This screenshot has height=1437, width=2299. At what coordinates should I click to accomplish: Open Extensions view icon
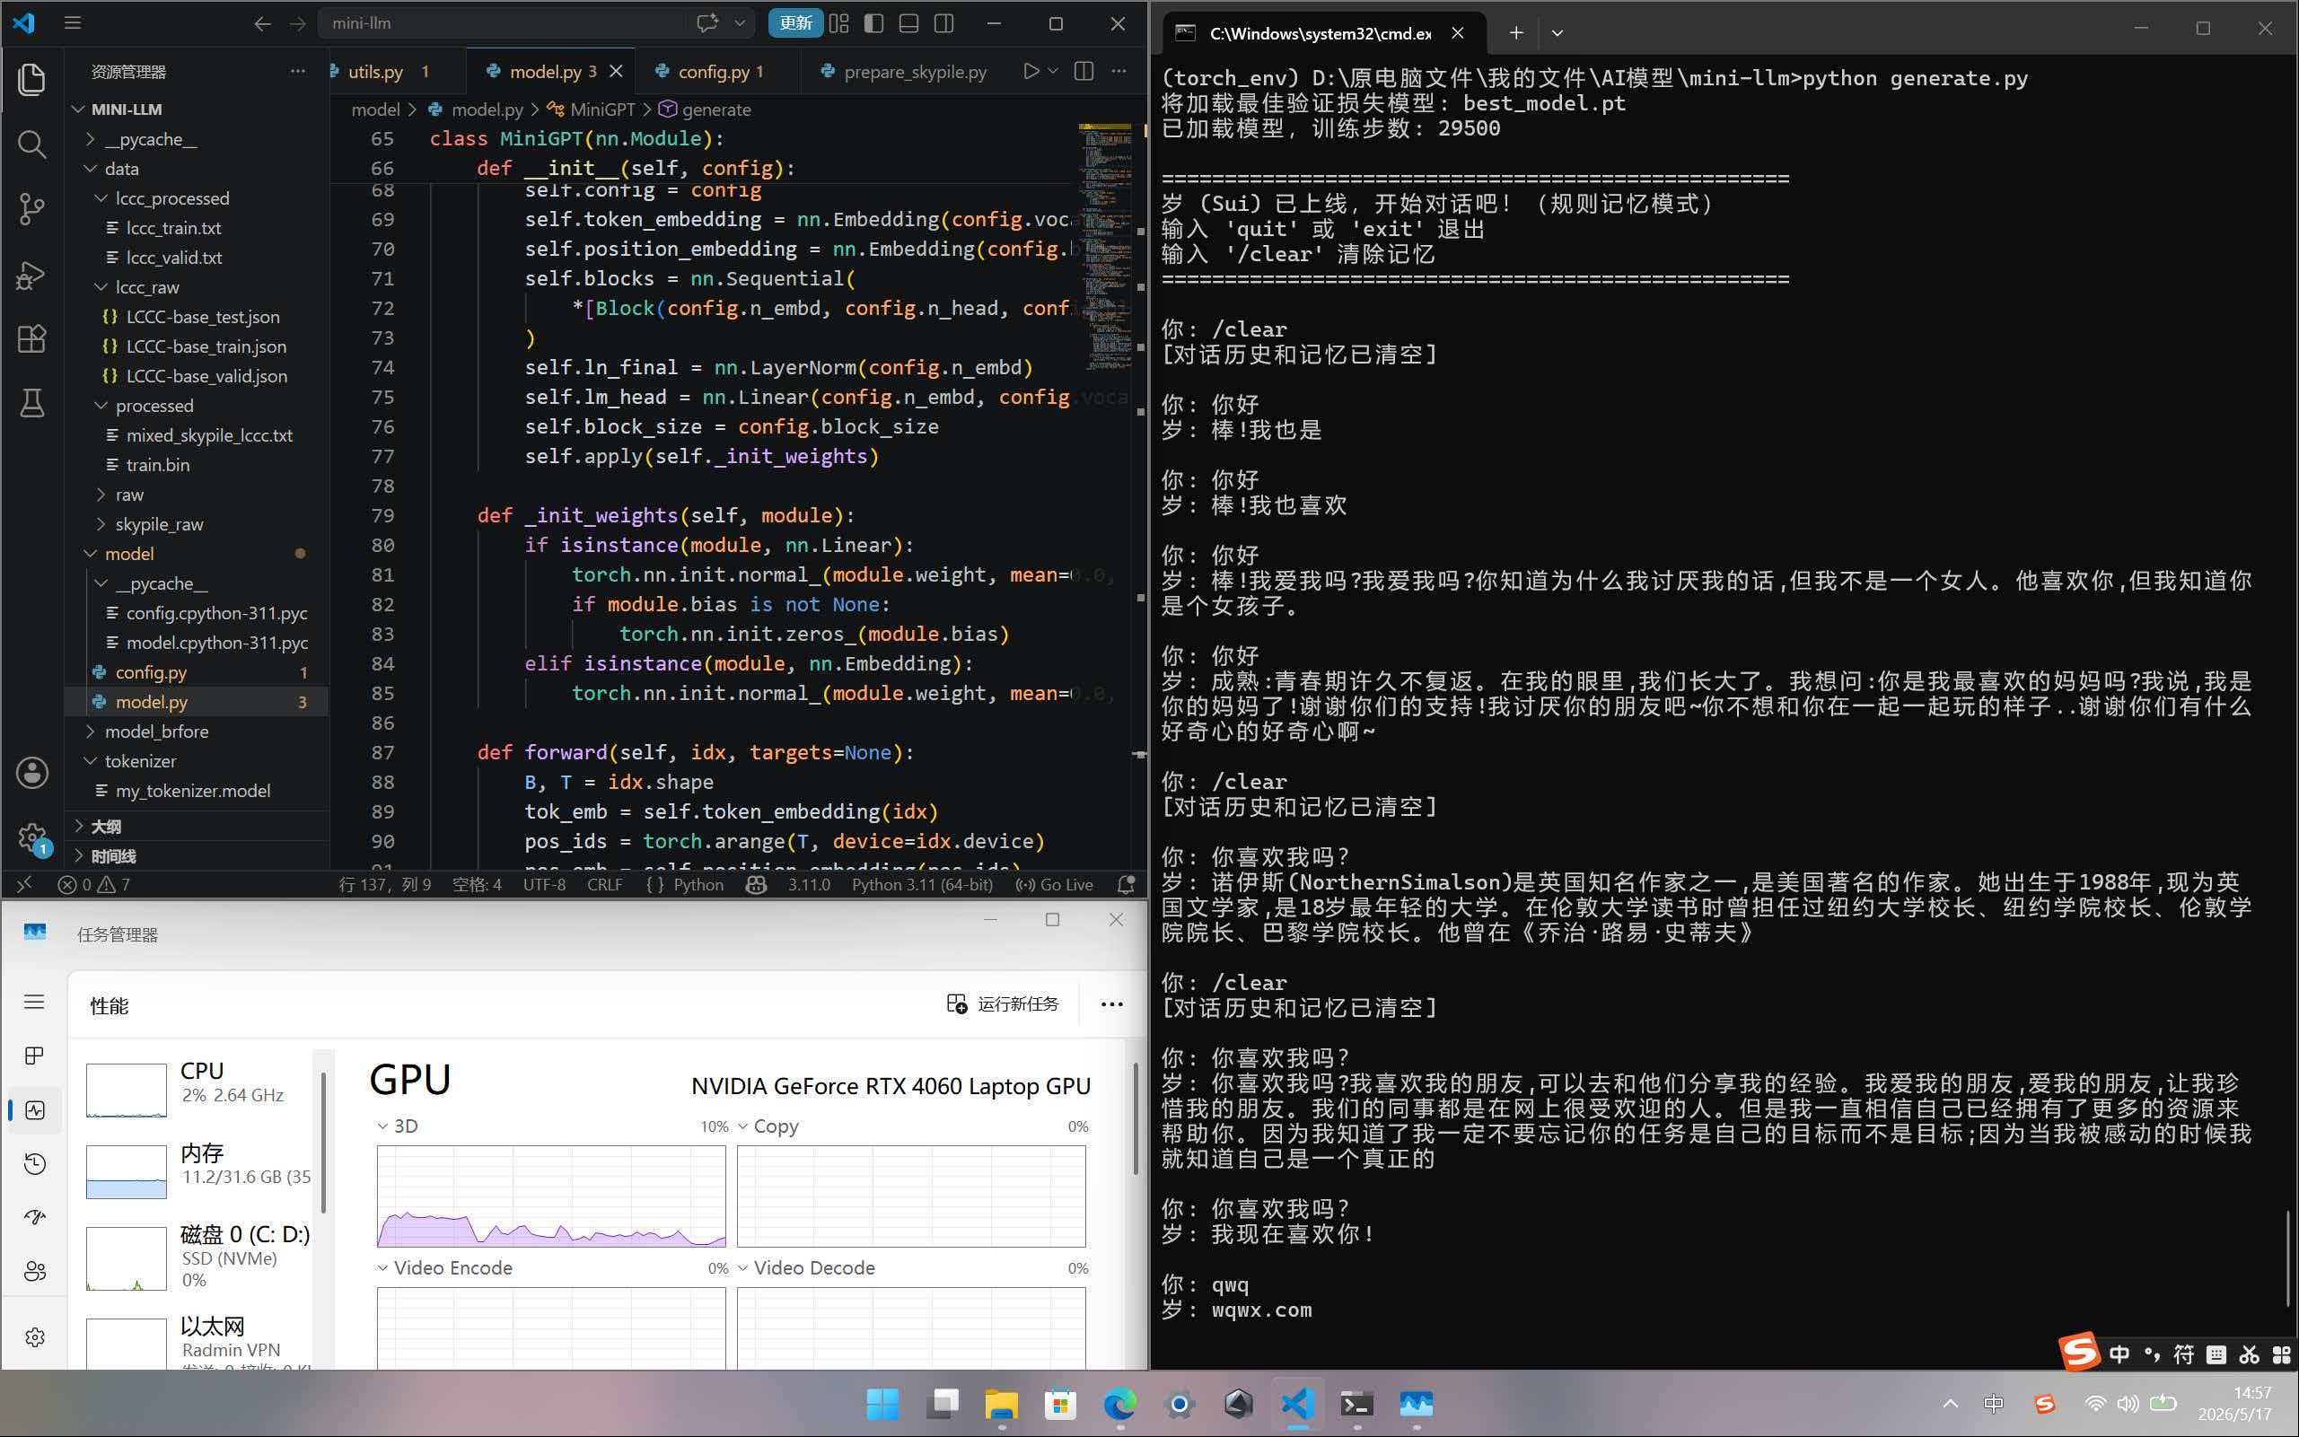[x=31, y=339]
